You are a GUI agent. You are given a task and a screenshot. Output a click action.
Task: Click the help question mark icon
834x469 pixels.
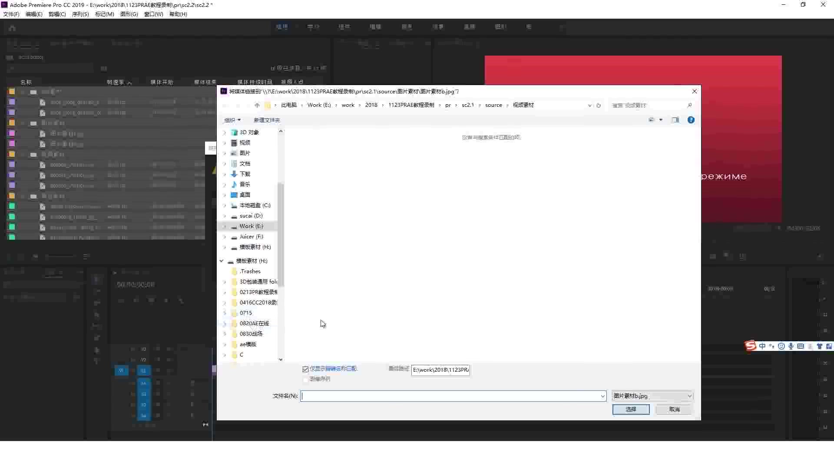[x=691, y=120]
